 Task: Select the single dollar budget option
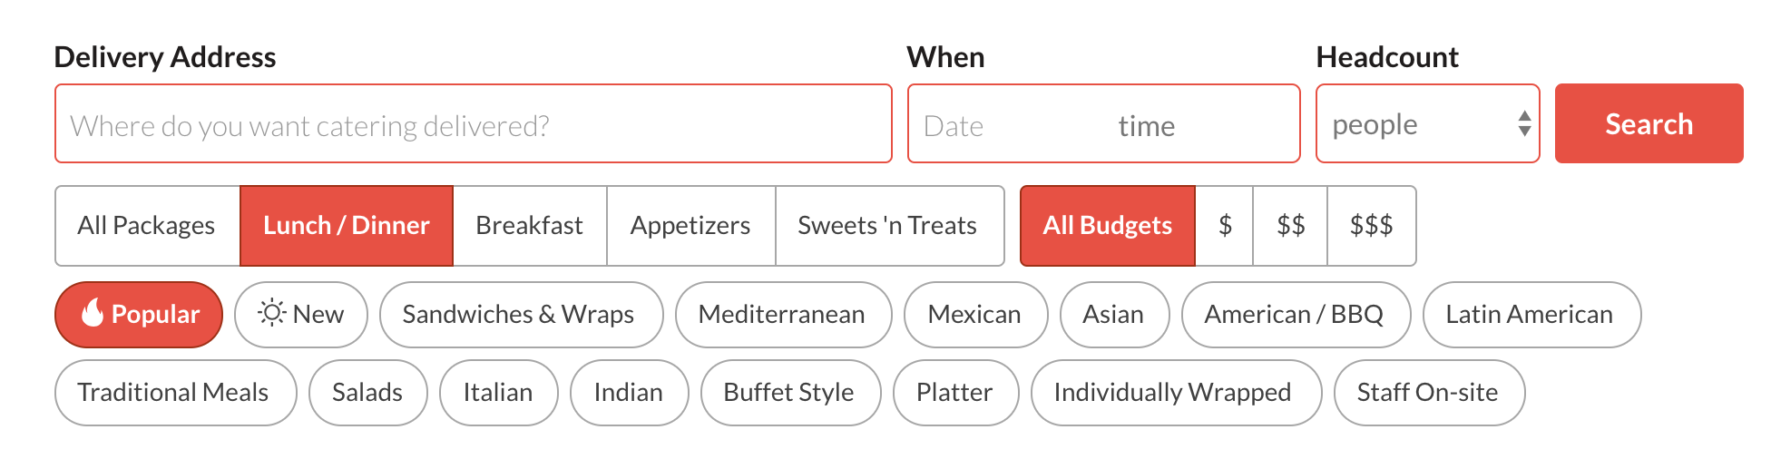1225,226
